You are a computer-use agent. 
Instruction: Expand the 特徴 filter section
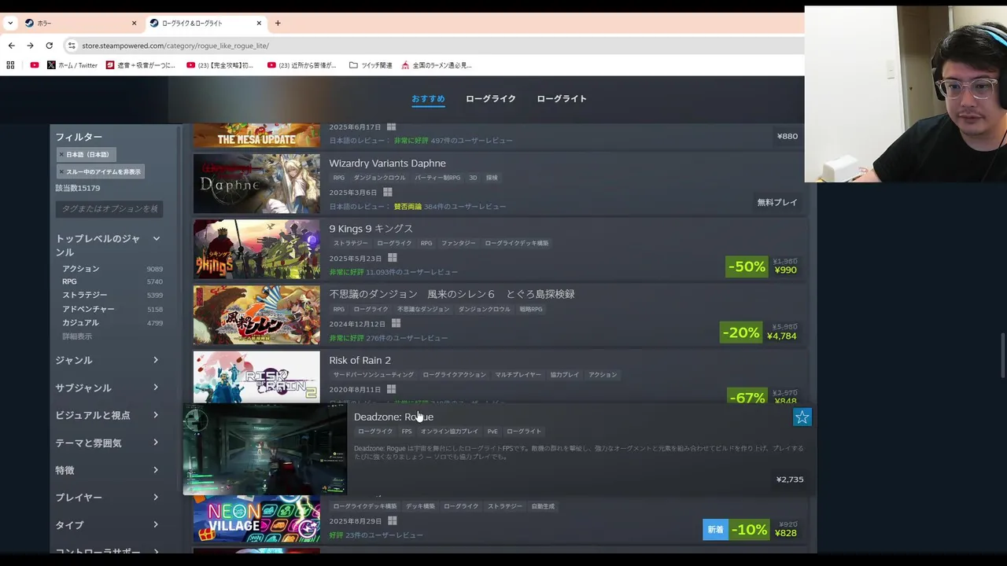108,470
